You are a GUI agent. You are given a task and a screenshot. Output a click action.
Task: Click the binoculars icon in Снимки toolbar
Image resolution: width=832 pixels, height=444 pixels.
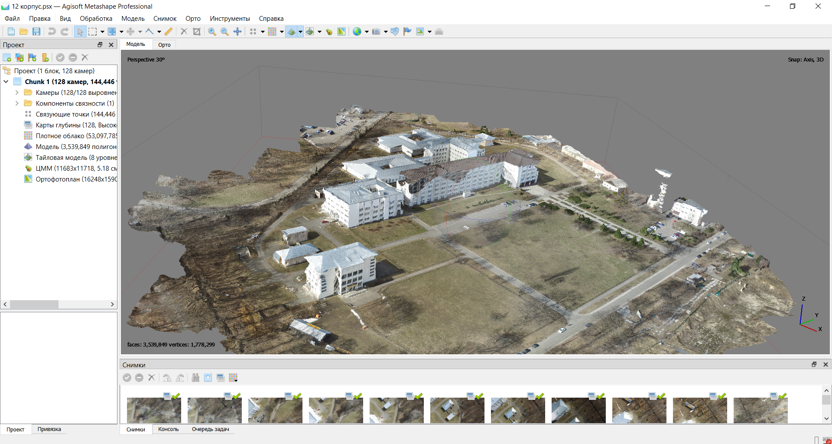pyautogui.click(x=195, y=378)
